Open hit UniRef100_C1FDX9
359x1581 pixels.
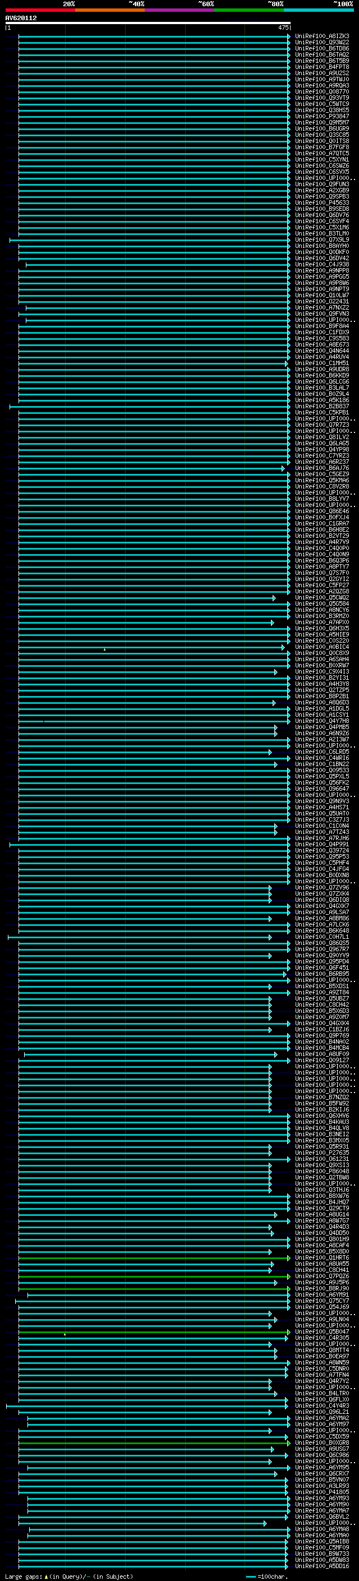point(322,332)
